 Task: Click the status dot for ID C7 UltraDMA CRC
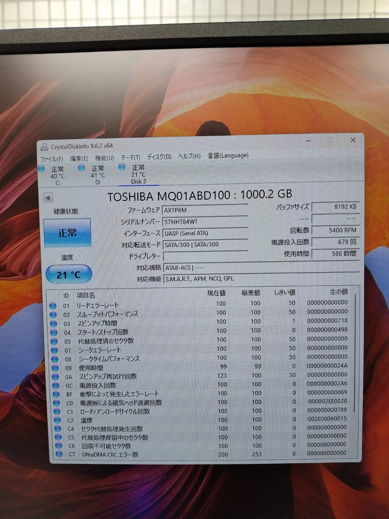(x=59, y=454)
